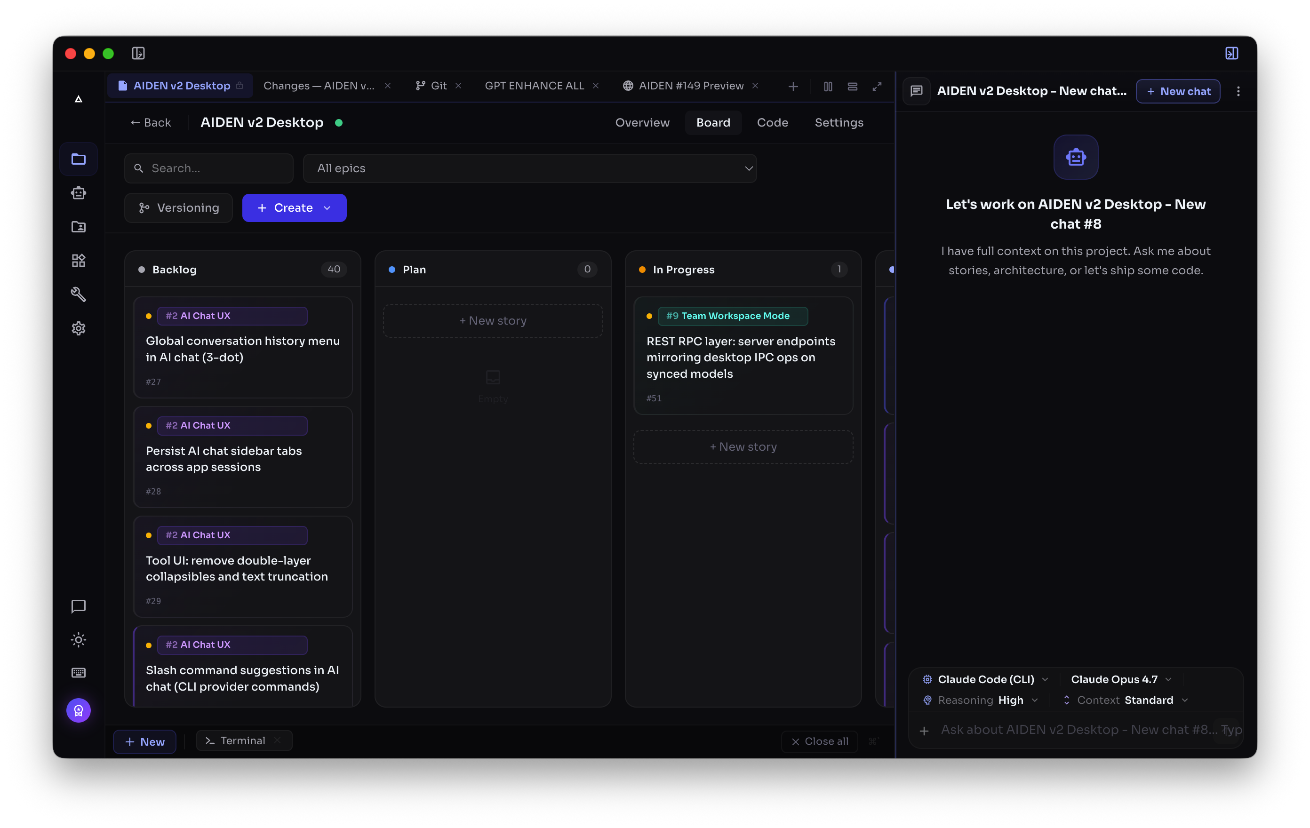
Task: Click the board Search input field
Action: [209, 168]
